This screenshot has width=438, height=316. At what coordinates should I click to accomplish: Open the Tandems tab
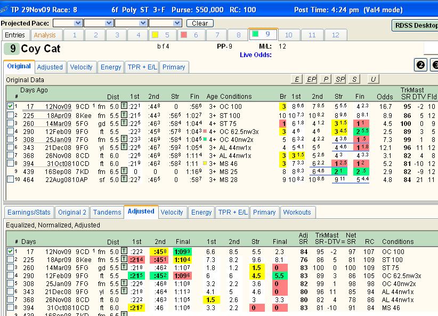coord(107,212)
